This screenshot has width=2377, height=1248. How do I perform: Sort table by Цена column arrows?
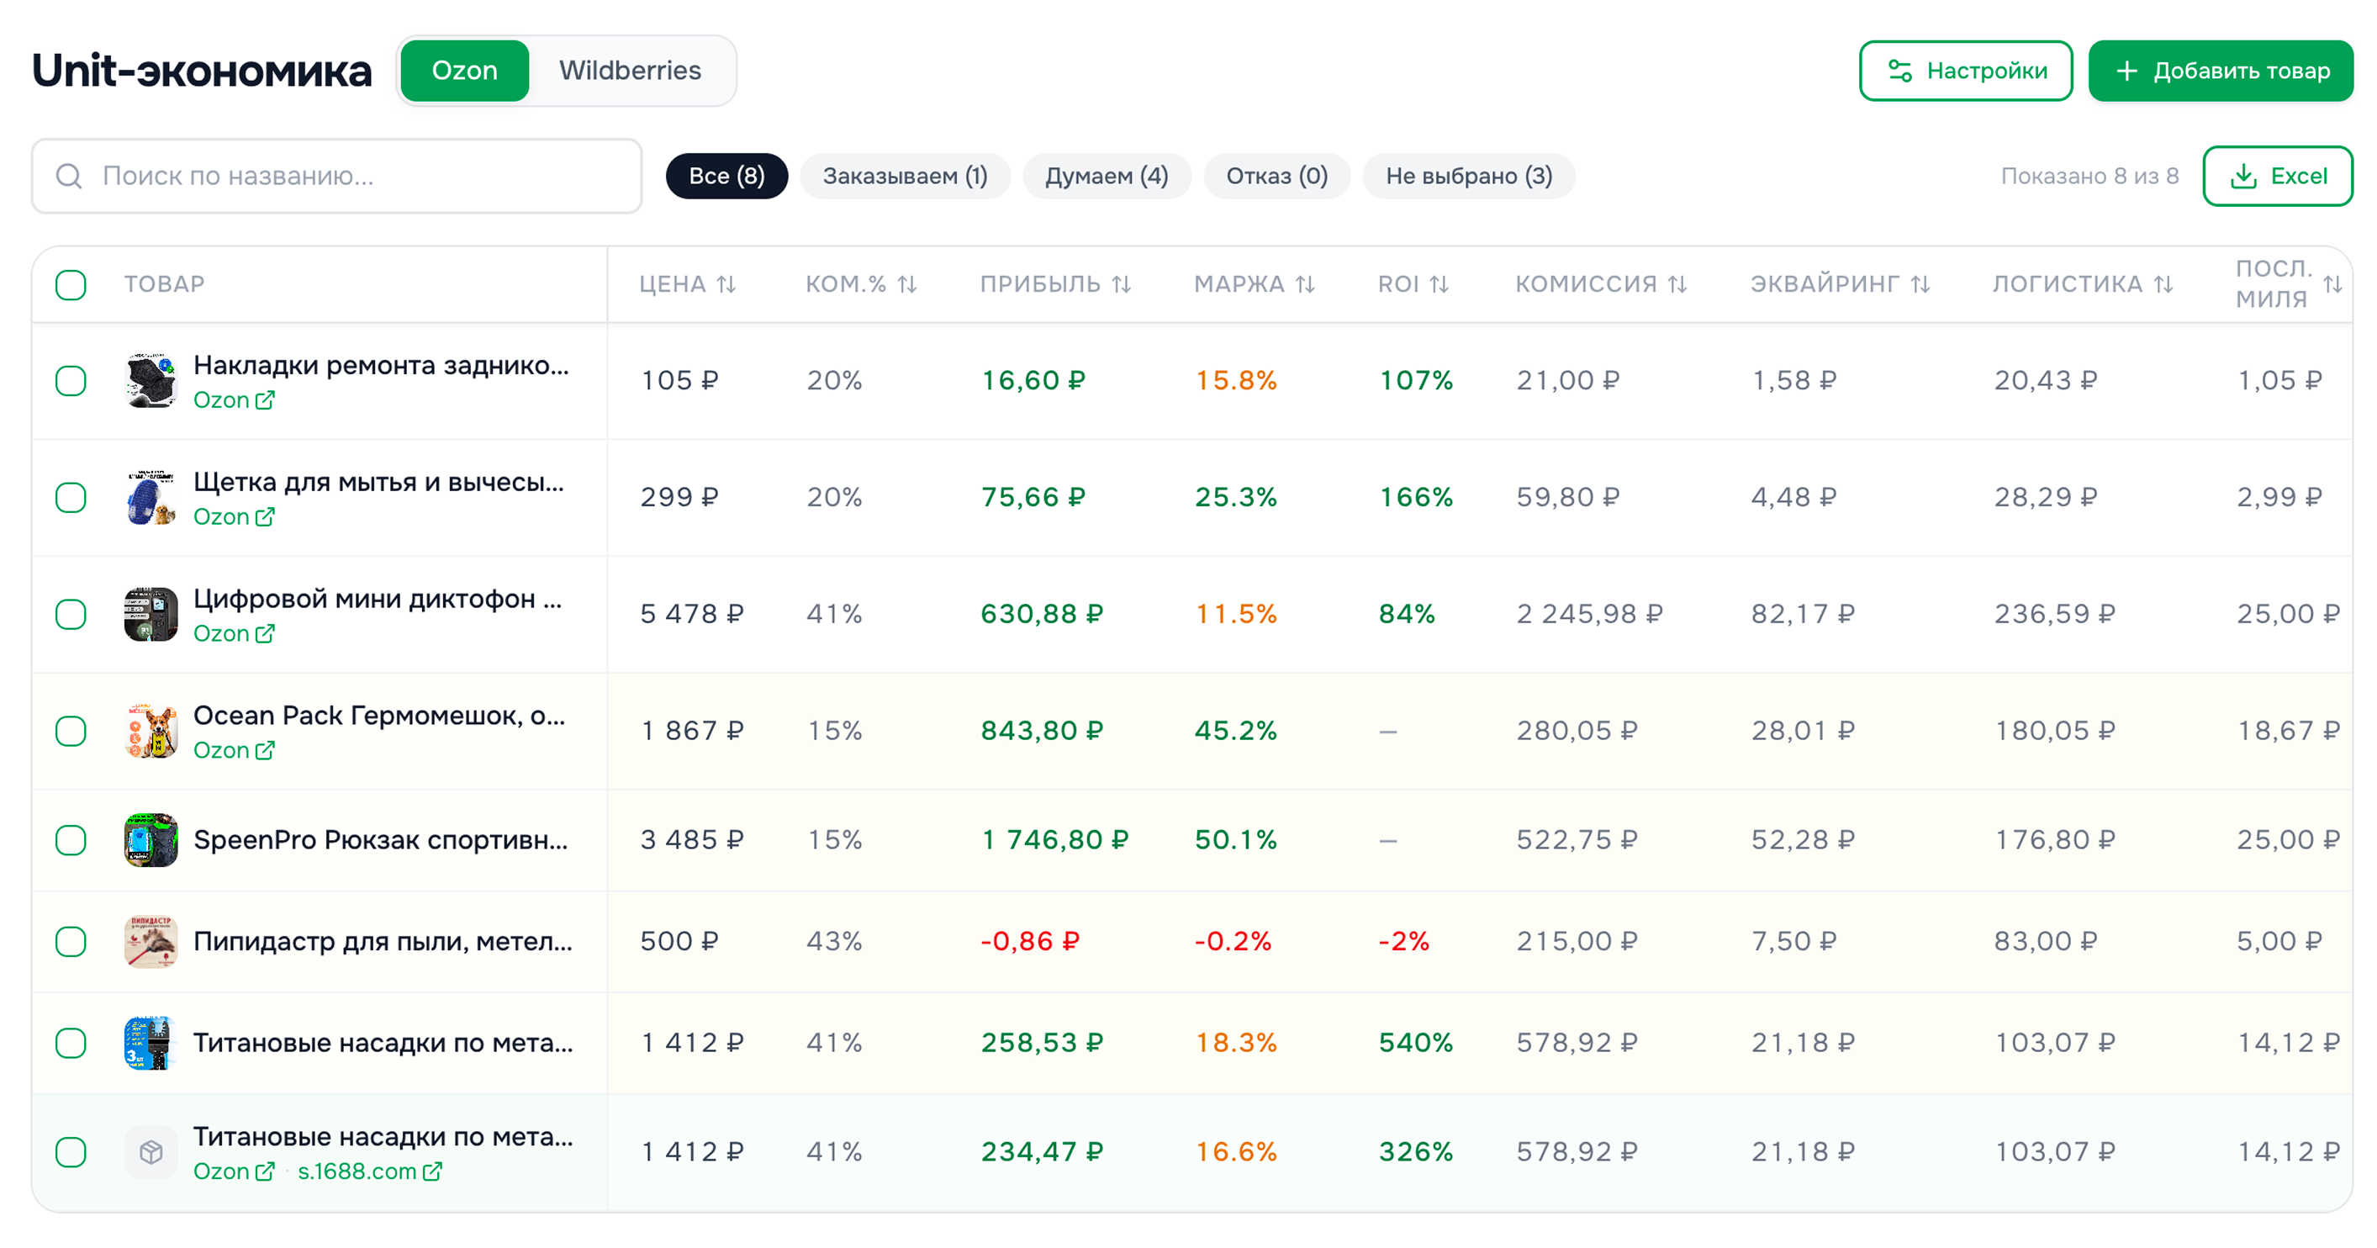pos(726,284)
